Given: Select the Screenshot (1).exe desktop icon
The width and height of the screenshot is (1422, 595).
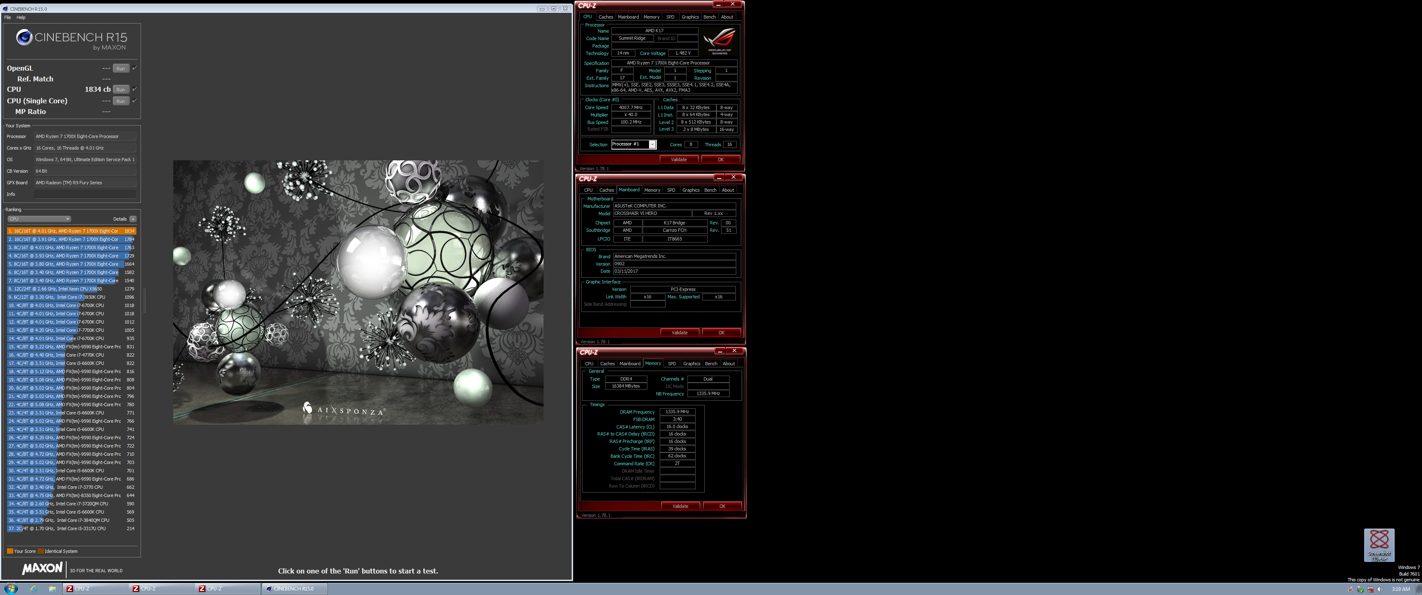Looking at the screenshot, I should coord(1379,545).
